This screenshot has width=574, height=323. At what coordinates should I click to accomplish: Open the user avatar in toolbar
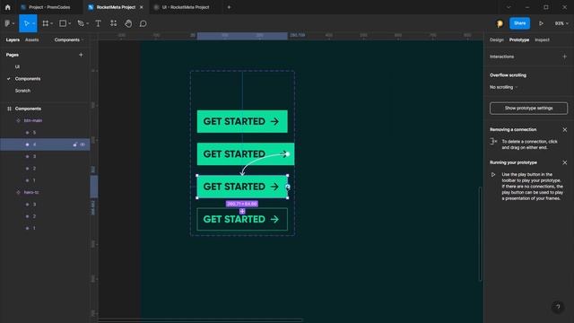tap(500, 23)
